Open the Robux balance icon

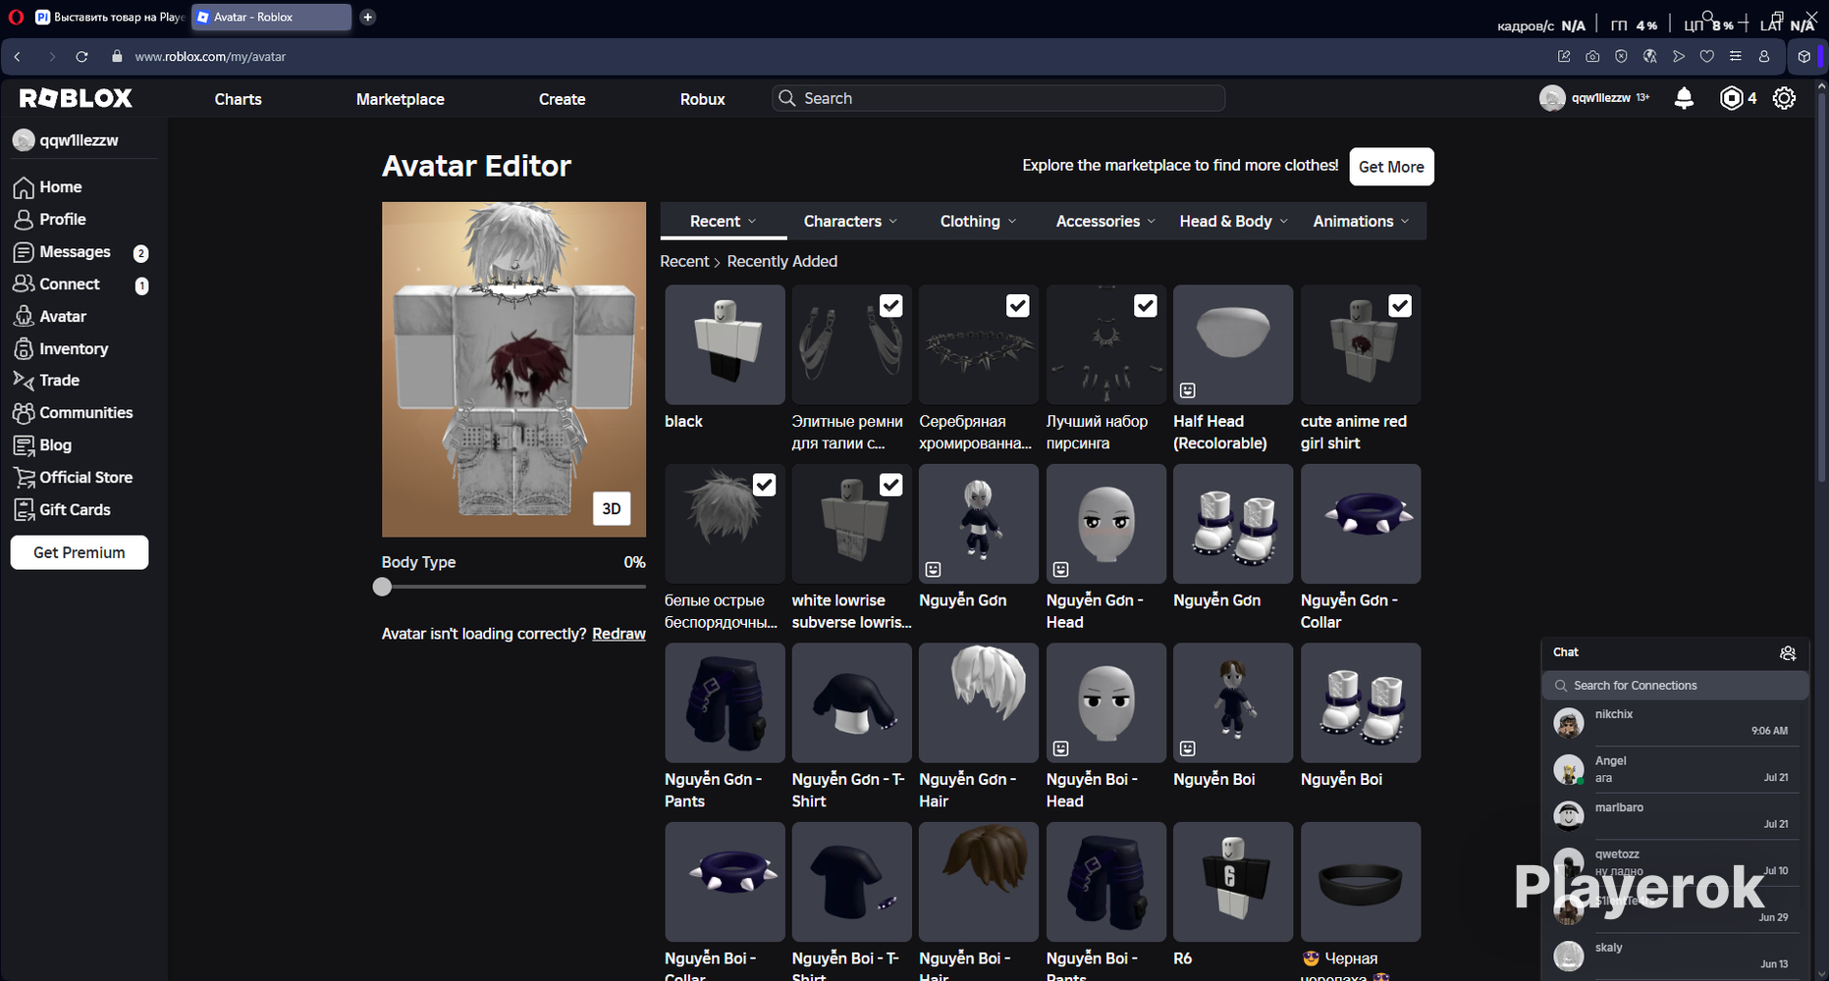coord(1731,98)
